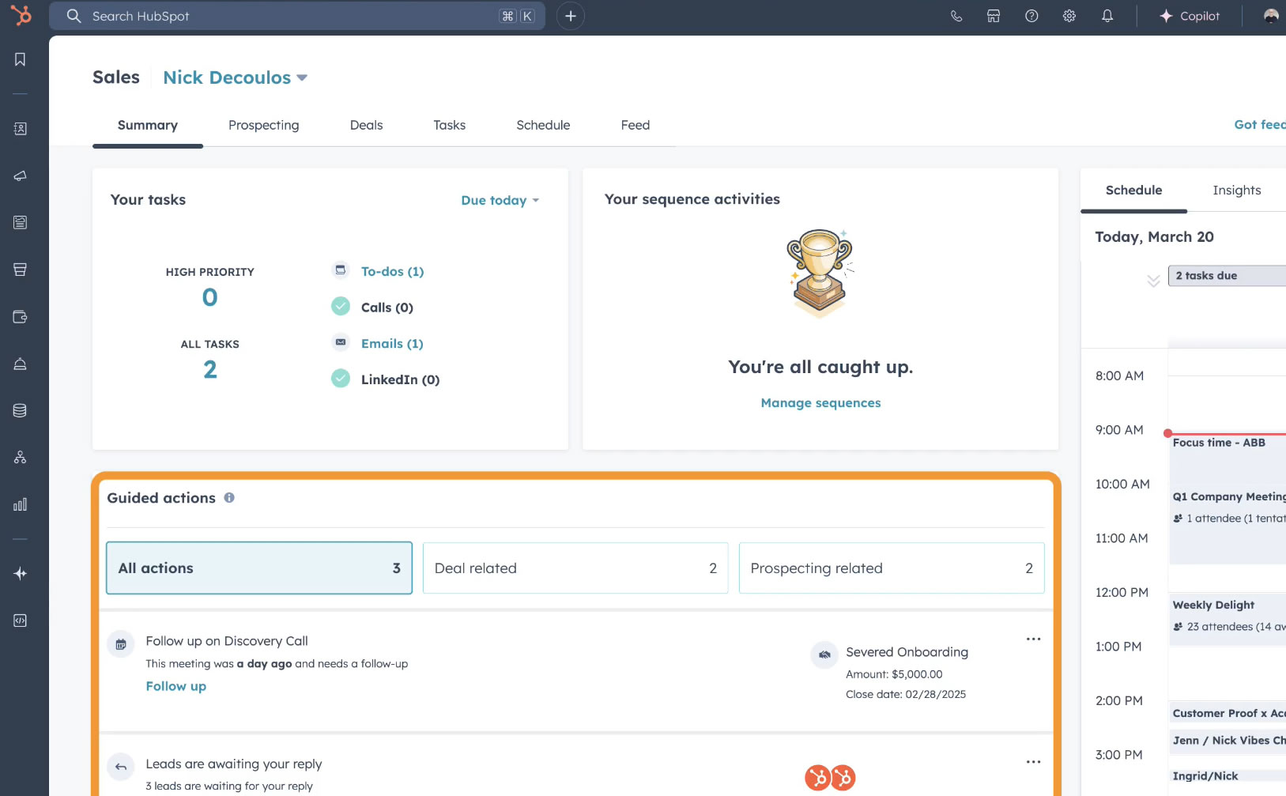Open the Marketing megaphone sidebar icon
The width and height of the screenshot is (1286, 796).
click(20, 175)
